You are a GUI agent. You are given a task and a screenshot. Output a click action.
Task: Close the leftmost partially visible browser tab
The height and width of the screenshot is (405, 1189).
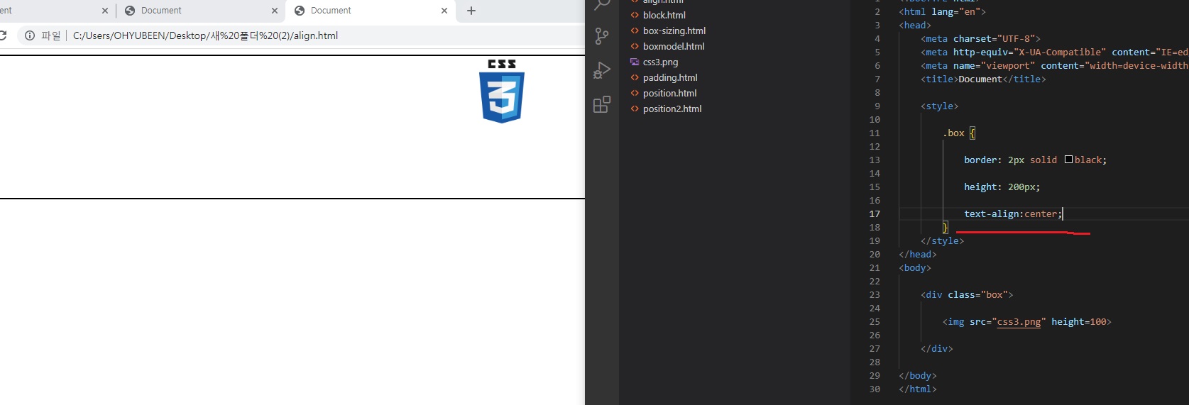coord(105,11)
